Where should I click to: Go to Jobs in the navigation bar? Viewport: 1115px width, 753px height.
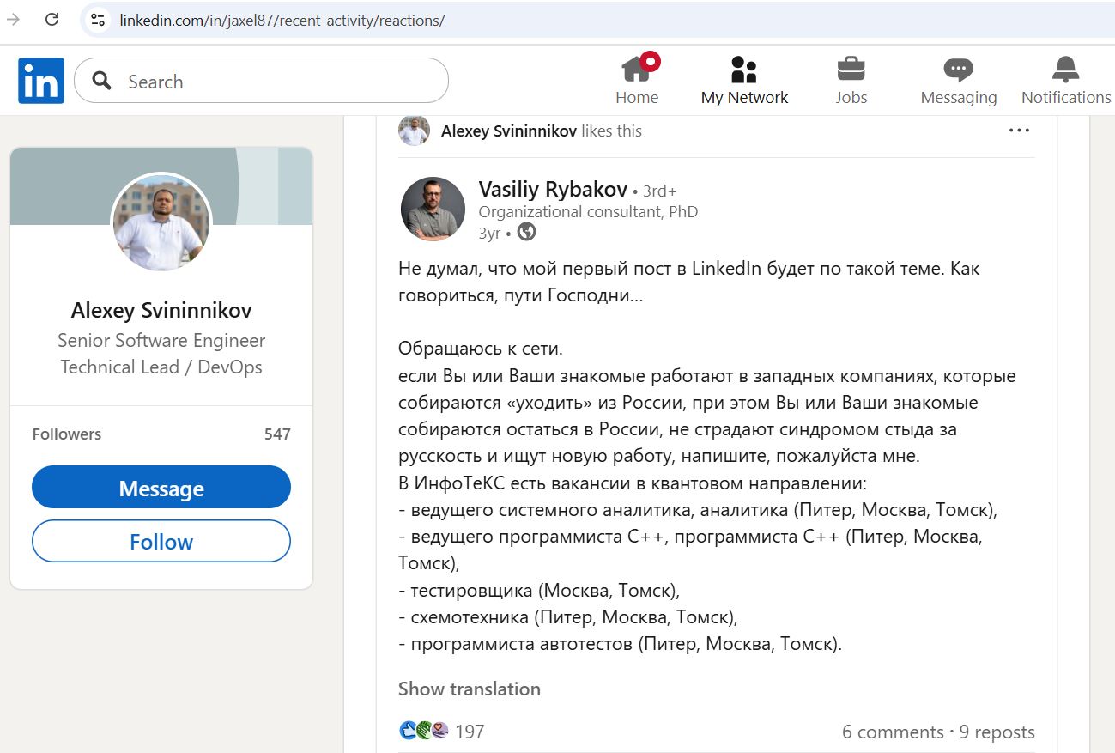click(x=851, y=80)
